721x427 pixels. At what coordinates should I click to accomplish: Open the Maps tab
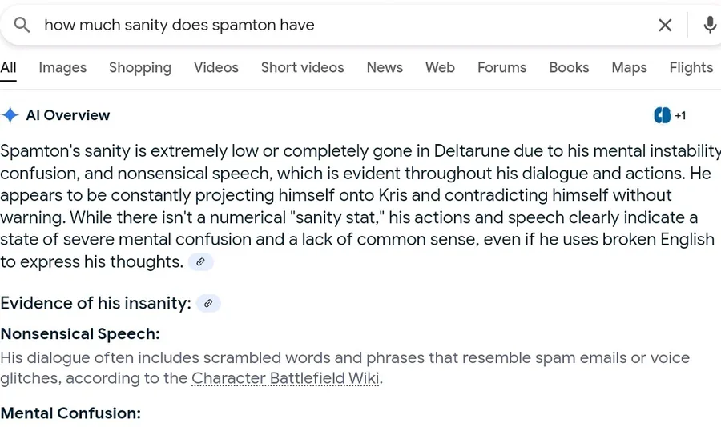(x=629, y=67)
